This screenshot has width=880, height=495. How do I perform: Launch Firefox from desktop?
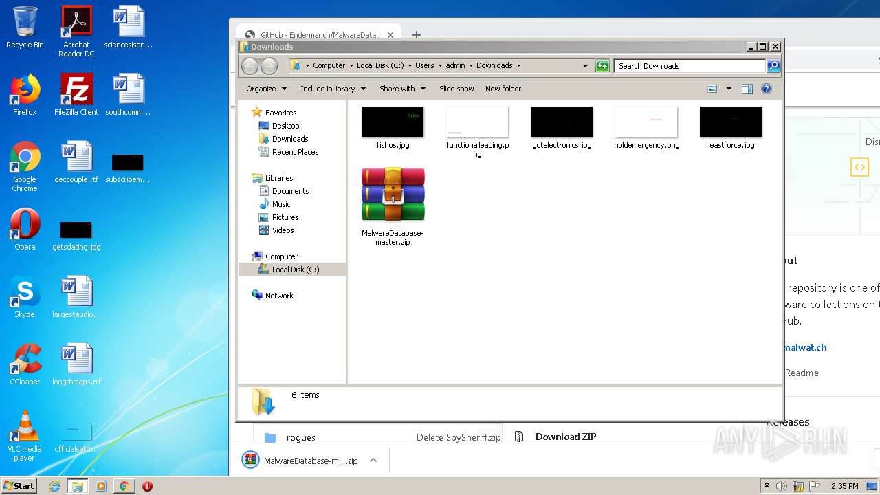click(x=25, y=95)
